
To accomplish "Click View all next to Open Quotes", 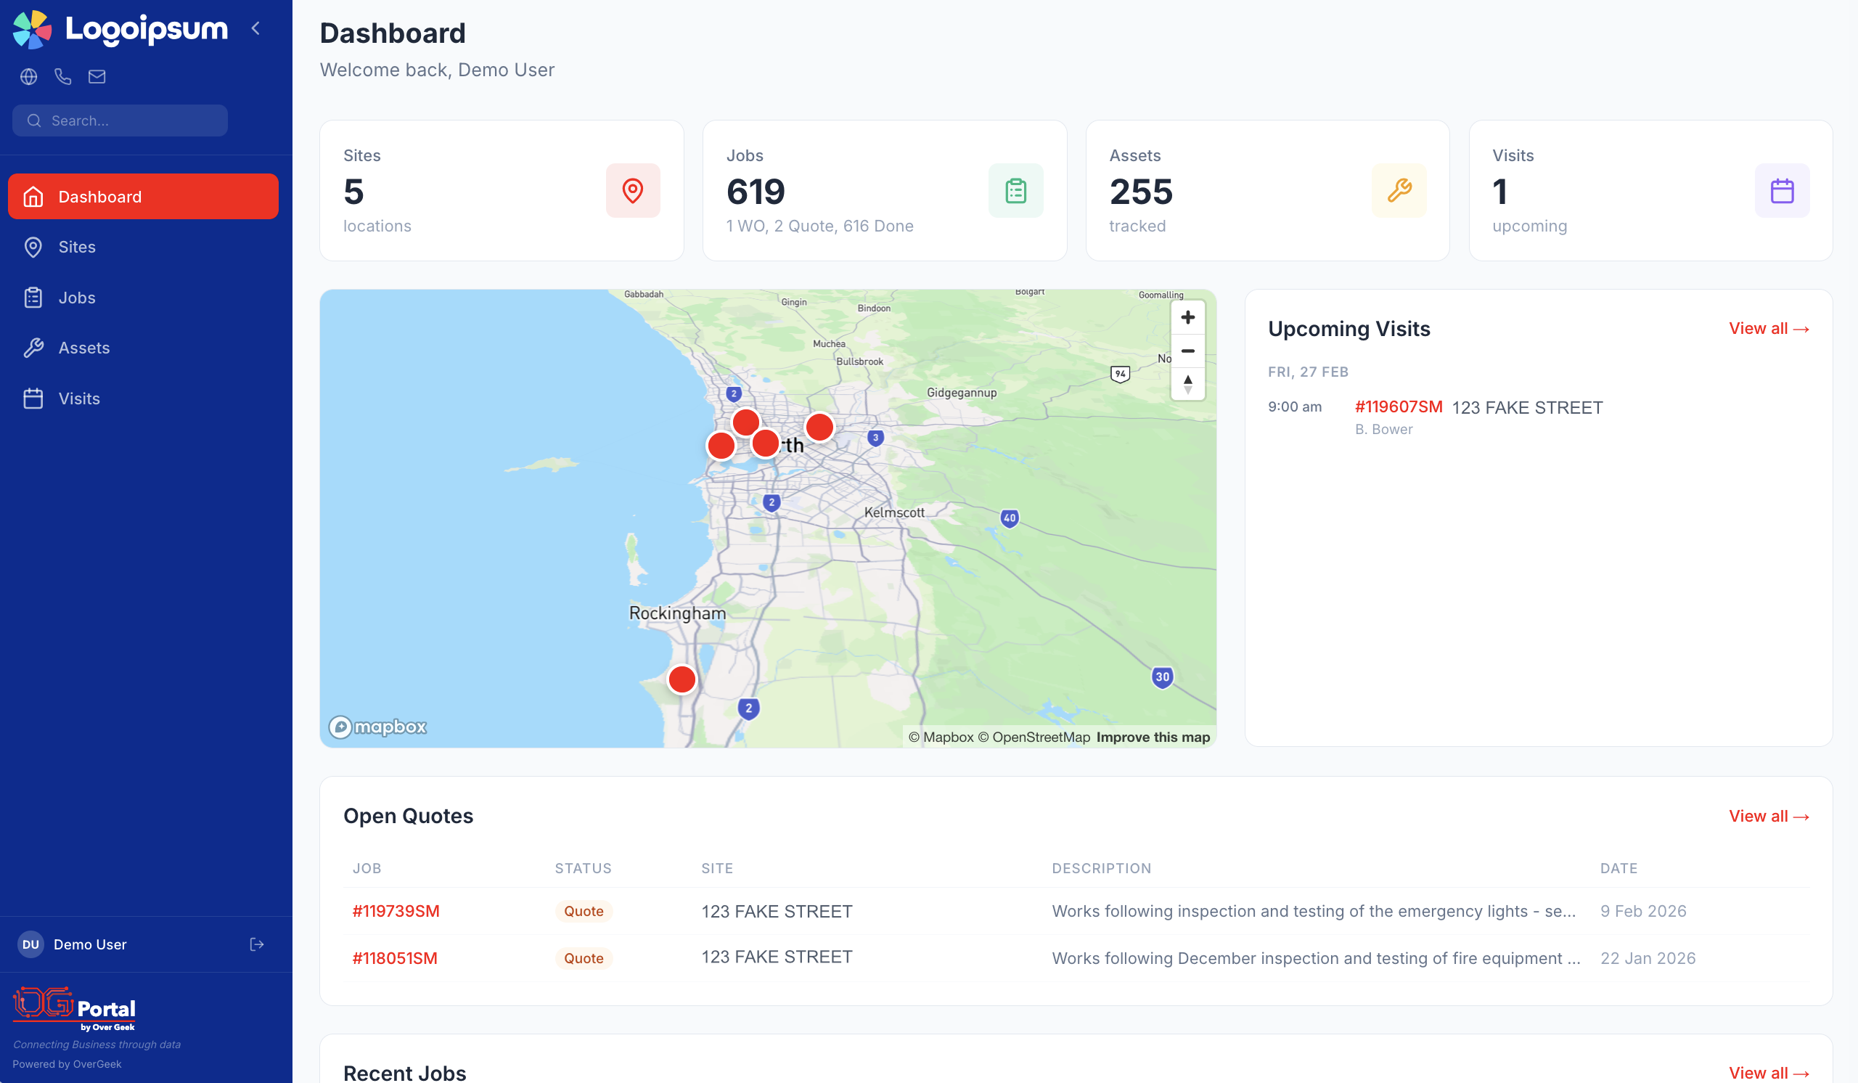I will click(1768, 816).
